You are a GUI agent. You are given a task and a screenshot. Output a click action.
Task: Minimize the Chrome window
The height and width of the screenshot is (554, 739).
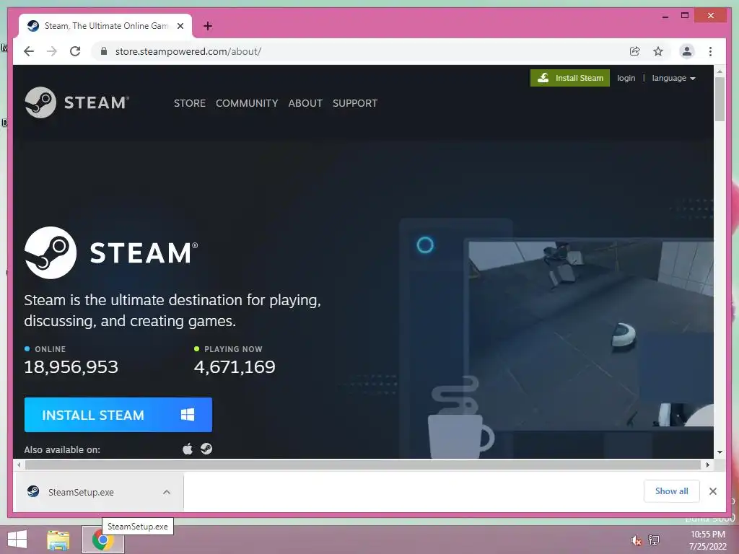pyautogui.click(x=665, y=16)
